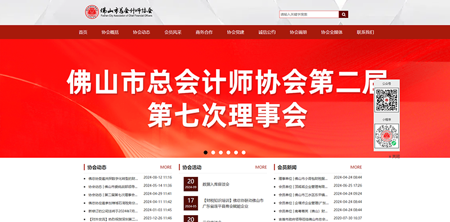Click the 20 2024-09 date badge
The width and height of the screenshot is (450, 222).
pos(191,184)
